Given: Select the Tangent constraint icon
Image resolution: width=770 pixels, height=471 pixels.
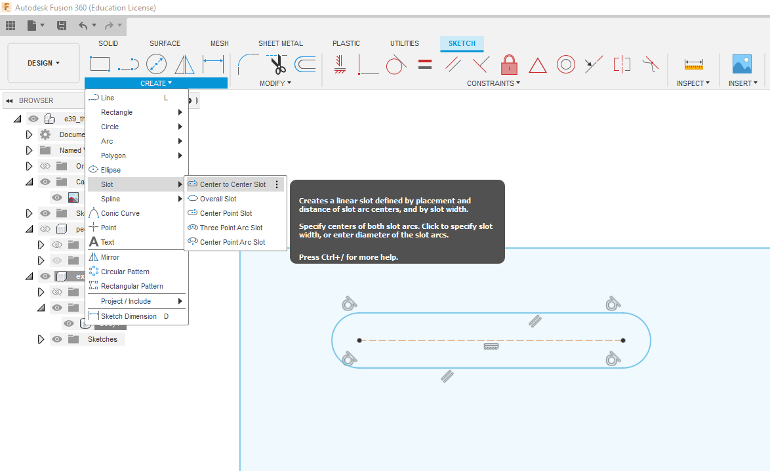Looking at the screenshot, I should pyautogui.click(x=395, y=64).
